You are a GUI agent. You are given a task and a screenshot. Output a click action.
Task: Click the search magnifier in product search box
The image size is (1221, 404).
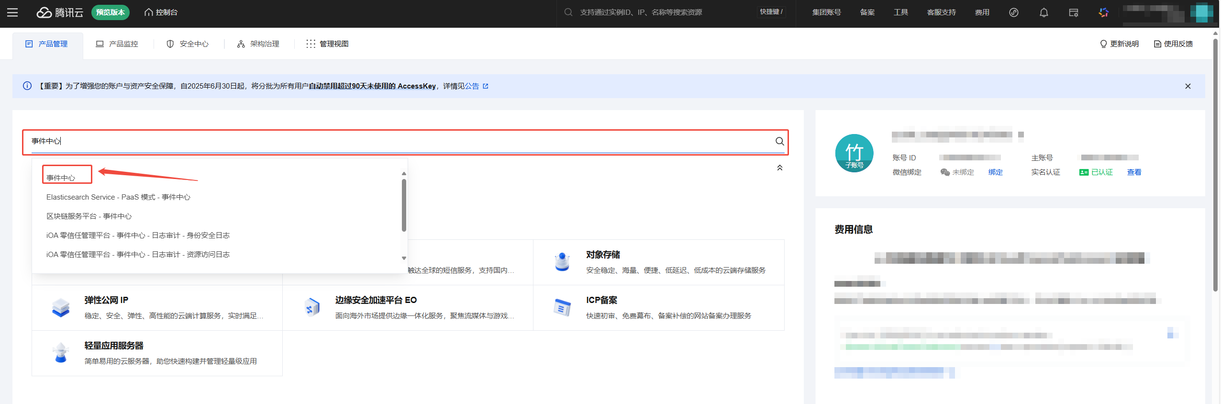779,141
